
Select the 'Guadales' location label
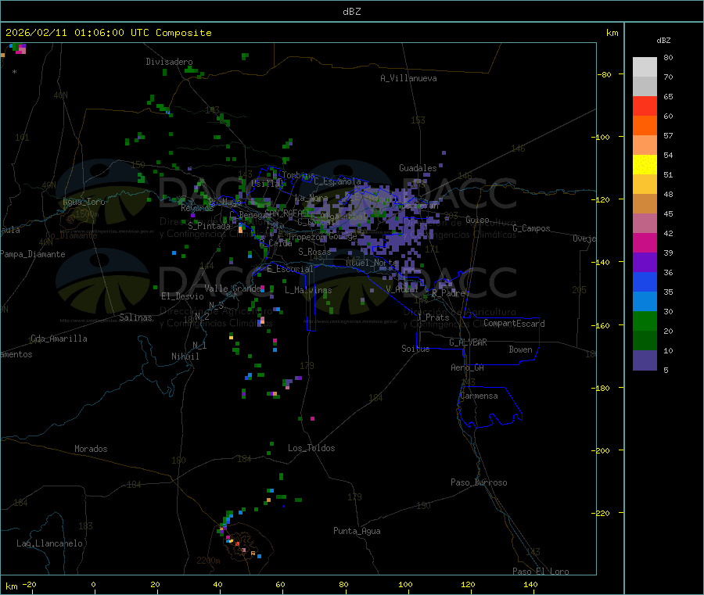(418, 168)
